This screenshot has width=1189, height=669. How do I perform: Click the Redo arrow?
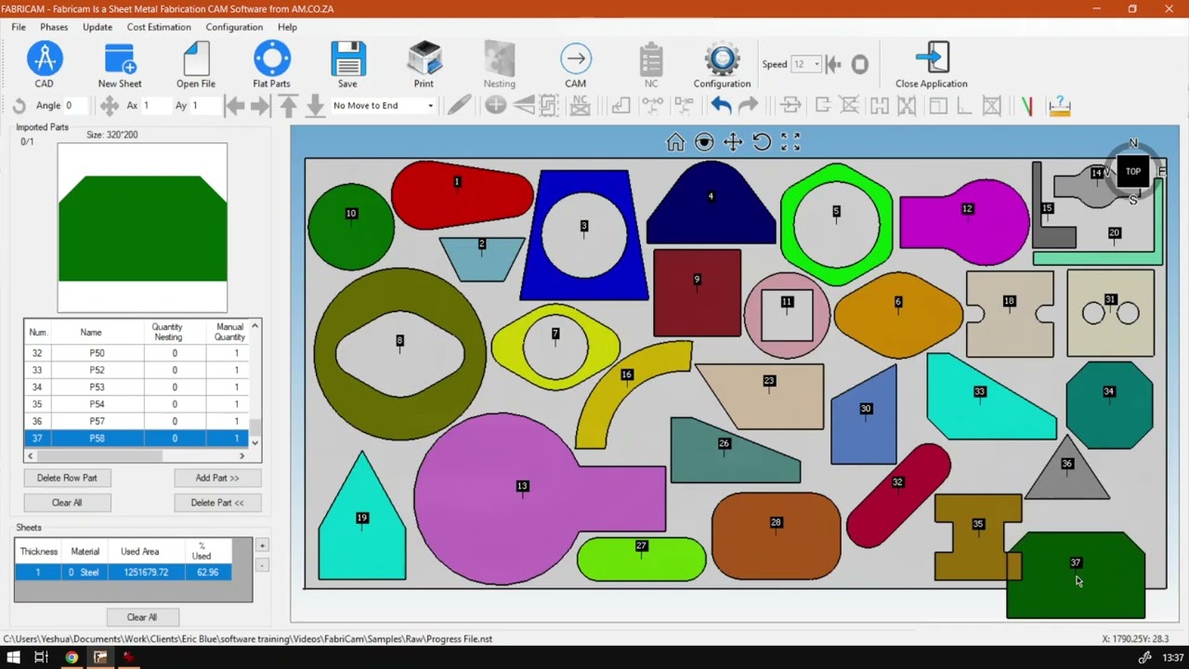pos(748,106)
